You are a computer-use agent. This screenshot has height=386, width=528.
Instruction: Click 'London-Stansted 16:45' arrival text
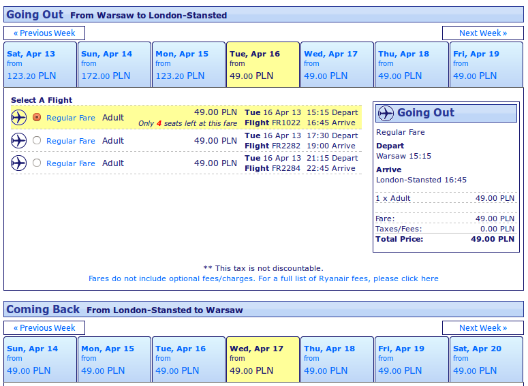click(421, 180)
